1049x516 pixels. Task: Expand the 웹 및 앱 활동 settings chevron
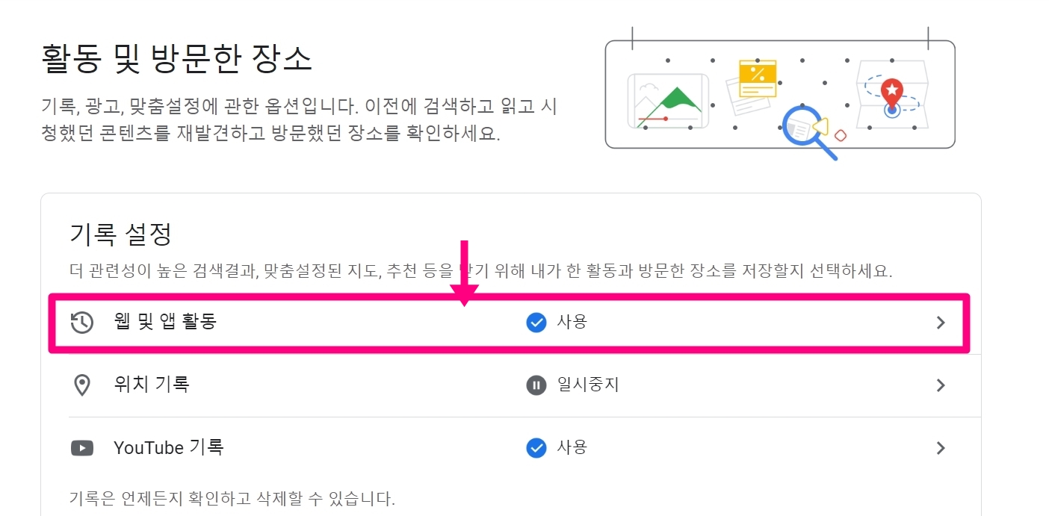tap(941, 323)
